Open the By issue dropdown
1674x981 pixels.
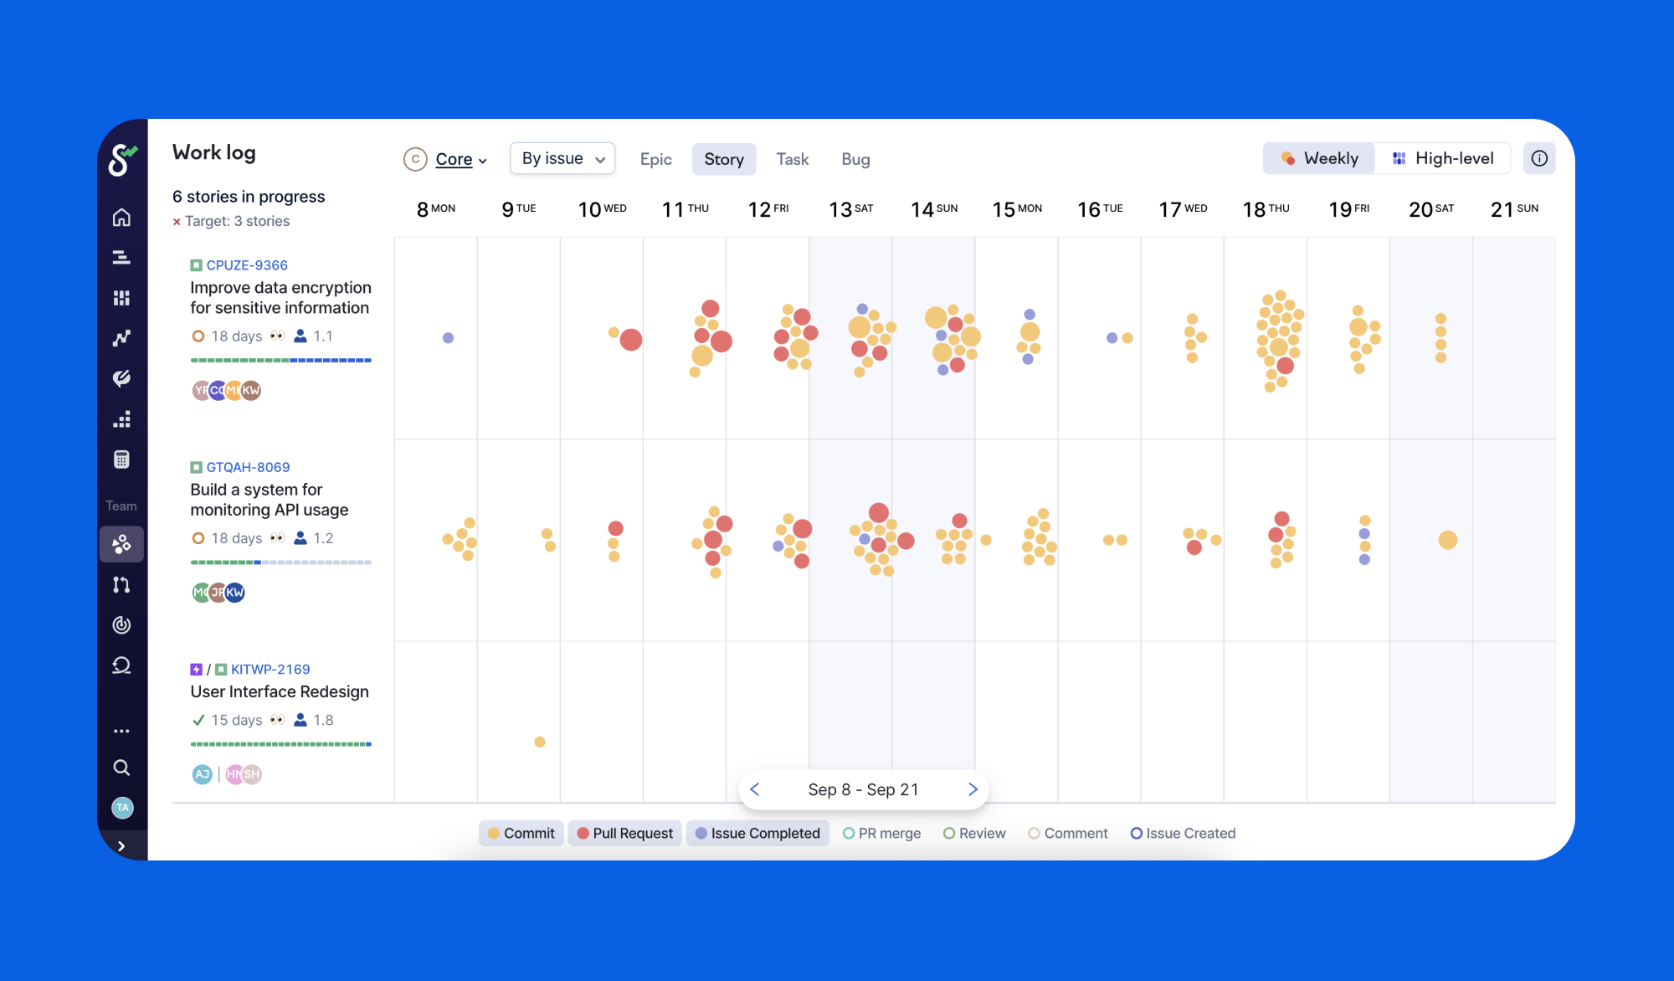pos(562,158)
